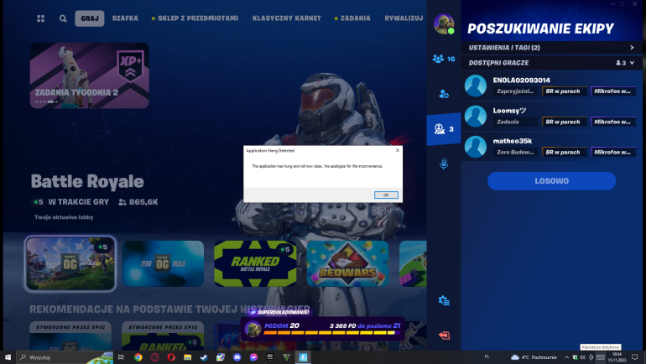646x364 pixels.
Task: Select the Ranked Battle Royale tile
Action: tap(255, 263)
